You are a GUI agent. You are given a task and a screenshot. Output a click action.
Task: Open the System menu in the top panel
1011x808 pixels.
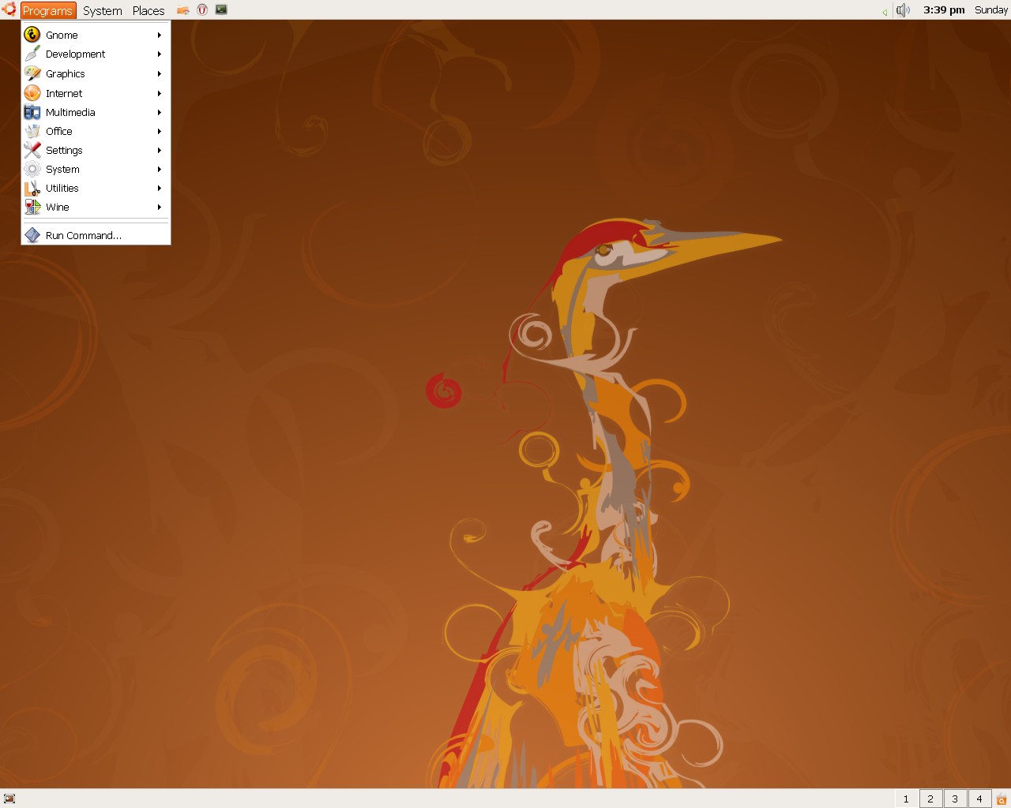(103, 10)
